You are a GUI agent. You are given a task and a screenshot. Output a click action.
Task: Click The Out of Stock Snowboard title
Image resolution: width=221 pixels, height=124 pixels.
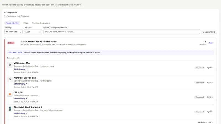coord(28,107)
